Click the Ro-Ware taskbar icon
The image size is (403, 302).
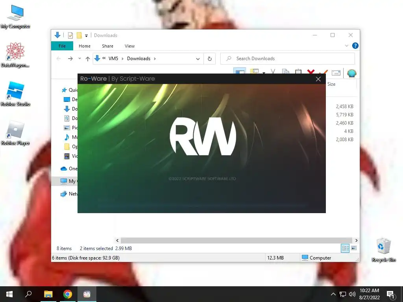pyautogui.click(x=87, y=294)
